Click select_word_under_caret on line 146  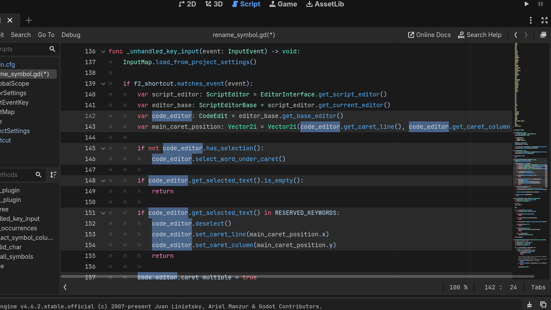pos(237,159)
